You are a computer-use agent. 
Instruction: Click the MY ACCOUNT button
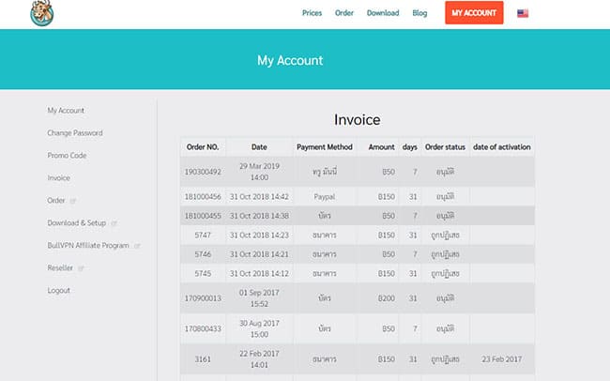pos(474,13)
